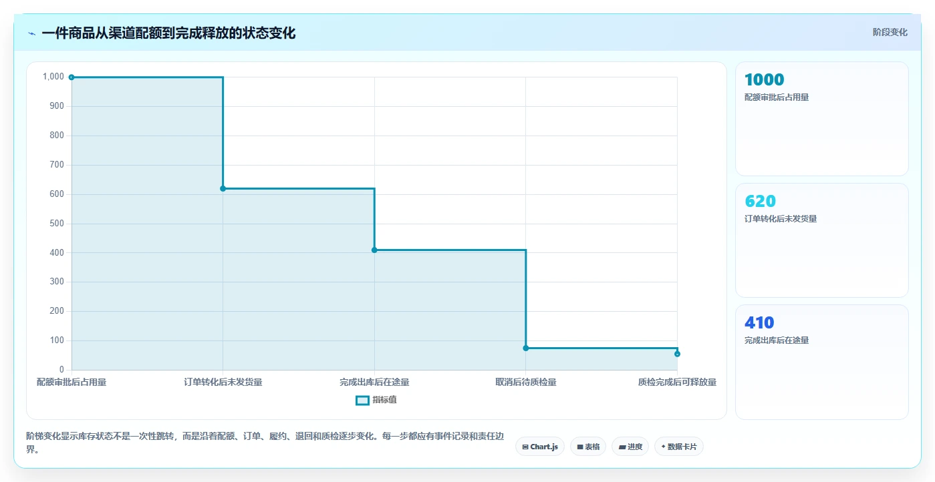
Task: Click the data point at 质检完成后可释放量
Action: (x=677, y=354)
